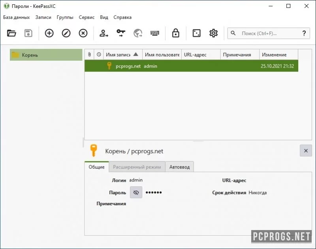Click the 25.10.2021 21:32 modification date
Image resolution: width=316 pixels, height=249 pixels.
277,66
